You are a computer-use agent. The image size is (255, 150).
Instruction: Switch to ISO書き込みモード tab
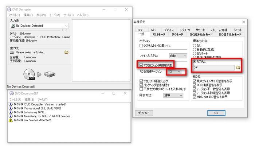[230, 35]
